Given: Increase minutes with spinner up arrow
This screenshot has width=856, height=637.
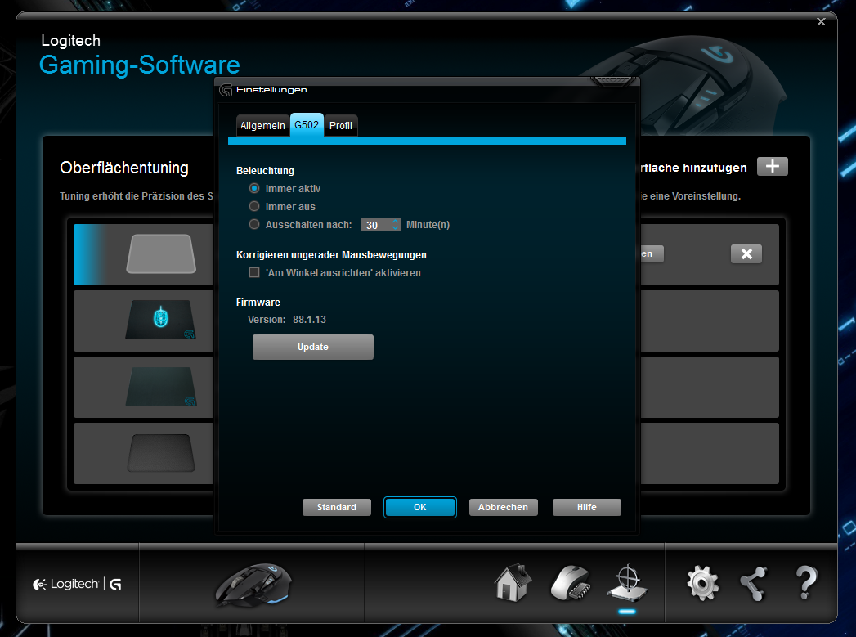Looking at the screenshot, I should tap(395, 221).
